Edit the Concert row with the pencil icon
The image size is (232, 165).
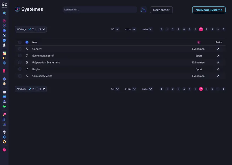tap(218, 49)
